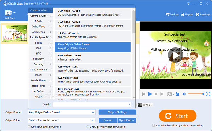Click the Register link text
The height and width of the screenshot is (131, 212).
point(189,15)
